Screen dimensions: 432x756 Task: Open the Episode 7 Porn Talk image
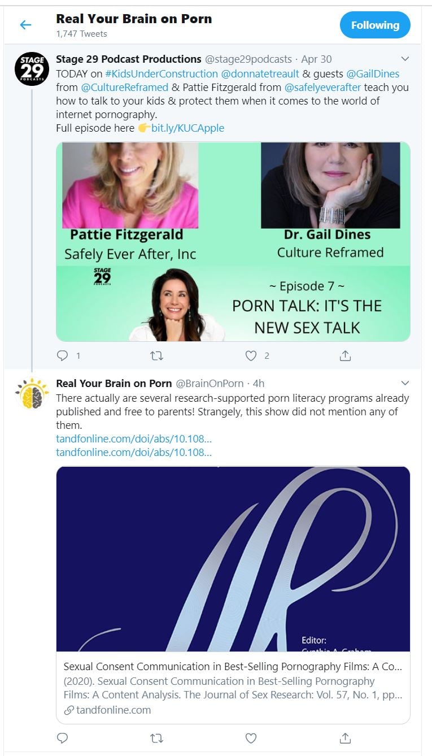click(x=233, y=242)
